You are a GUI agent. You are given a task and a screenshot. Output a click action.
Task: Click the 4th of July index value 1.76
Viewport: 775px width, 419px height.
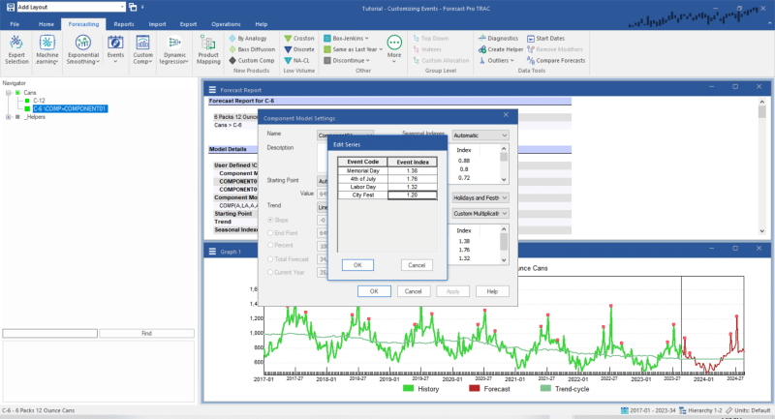(413, 179)
